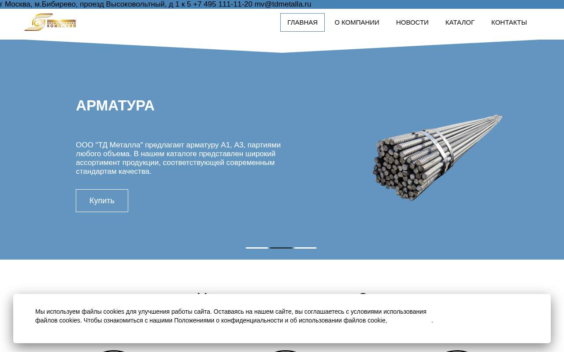
Task: Open the ГЛАВНАЯ menu item
Action: coord(302,22)
